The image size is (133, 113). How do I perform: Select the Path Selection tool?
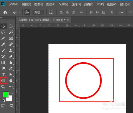[x=11, y=75]
